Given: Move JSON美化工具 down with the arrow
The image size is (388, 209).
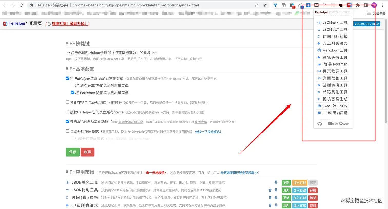Looking at the screenshot, I should click(x=276, y=182).
